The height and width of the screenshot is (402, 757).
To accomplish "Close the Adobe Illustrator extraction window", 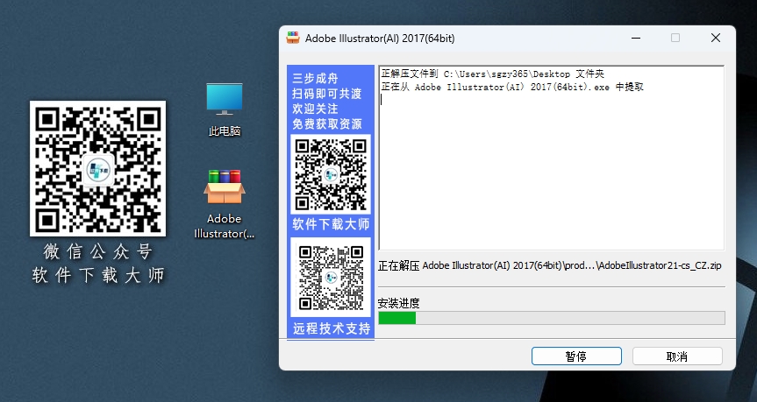I will tap(716, 38).
